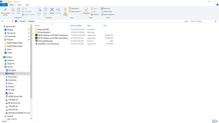The width and height of the screenshot is (219, 123).
Task: Switch to large icons view in status bar
Action: coord(217,121)
